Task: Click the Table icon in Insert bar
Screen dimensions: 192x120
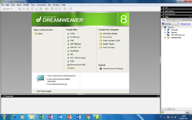Action: click(32, 9)
